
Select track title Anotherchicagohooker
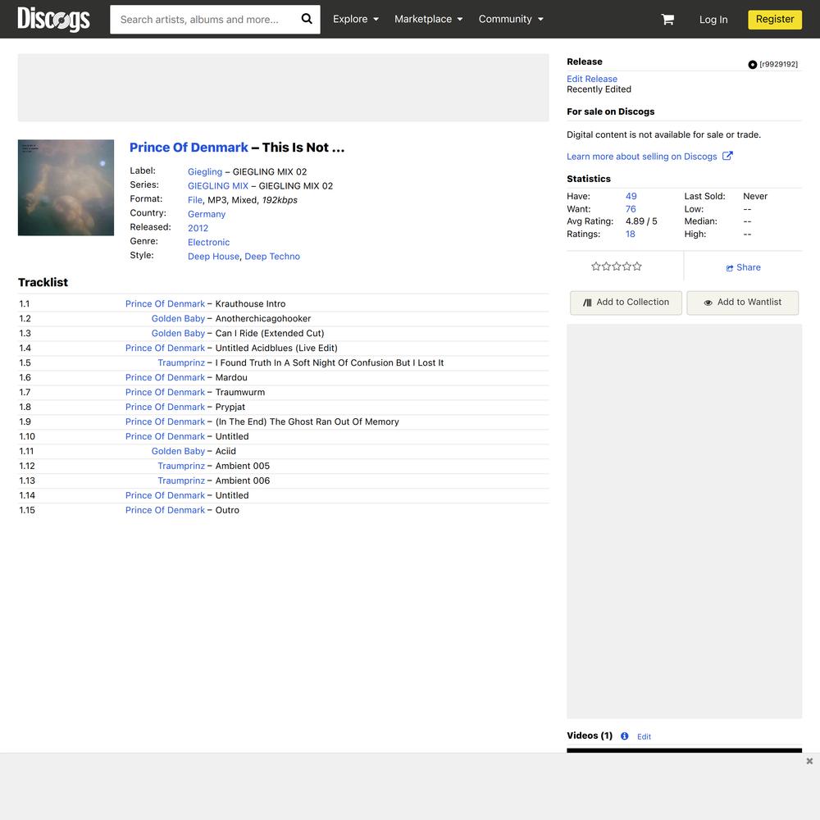click(x=263, y=318)
